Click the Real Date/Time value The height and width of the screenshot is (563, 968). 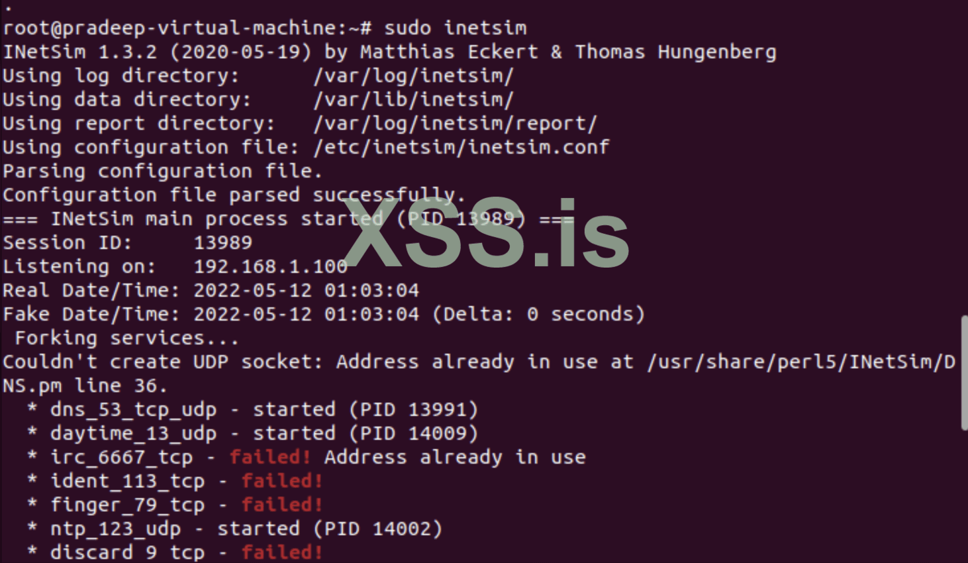coord(306,290)
